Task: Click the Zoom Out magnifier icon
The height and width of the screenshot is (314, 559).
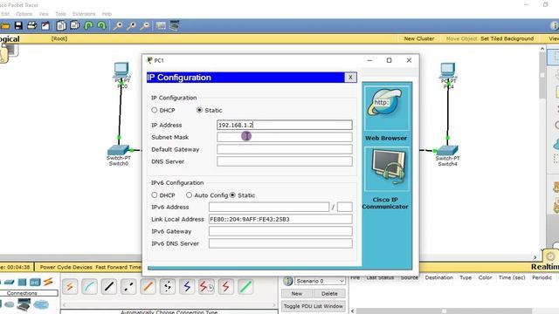Action: pos(144,25)
